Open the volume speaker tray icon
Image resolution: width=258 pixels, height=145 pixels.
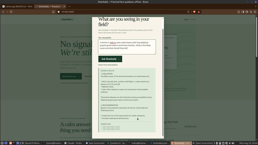233,143
